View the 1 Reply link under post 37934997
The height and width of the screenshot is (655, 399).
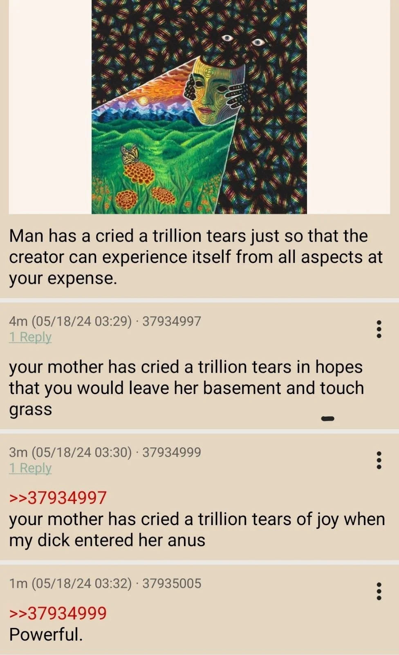tap(30, 337)
